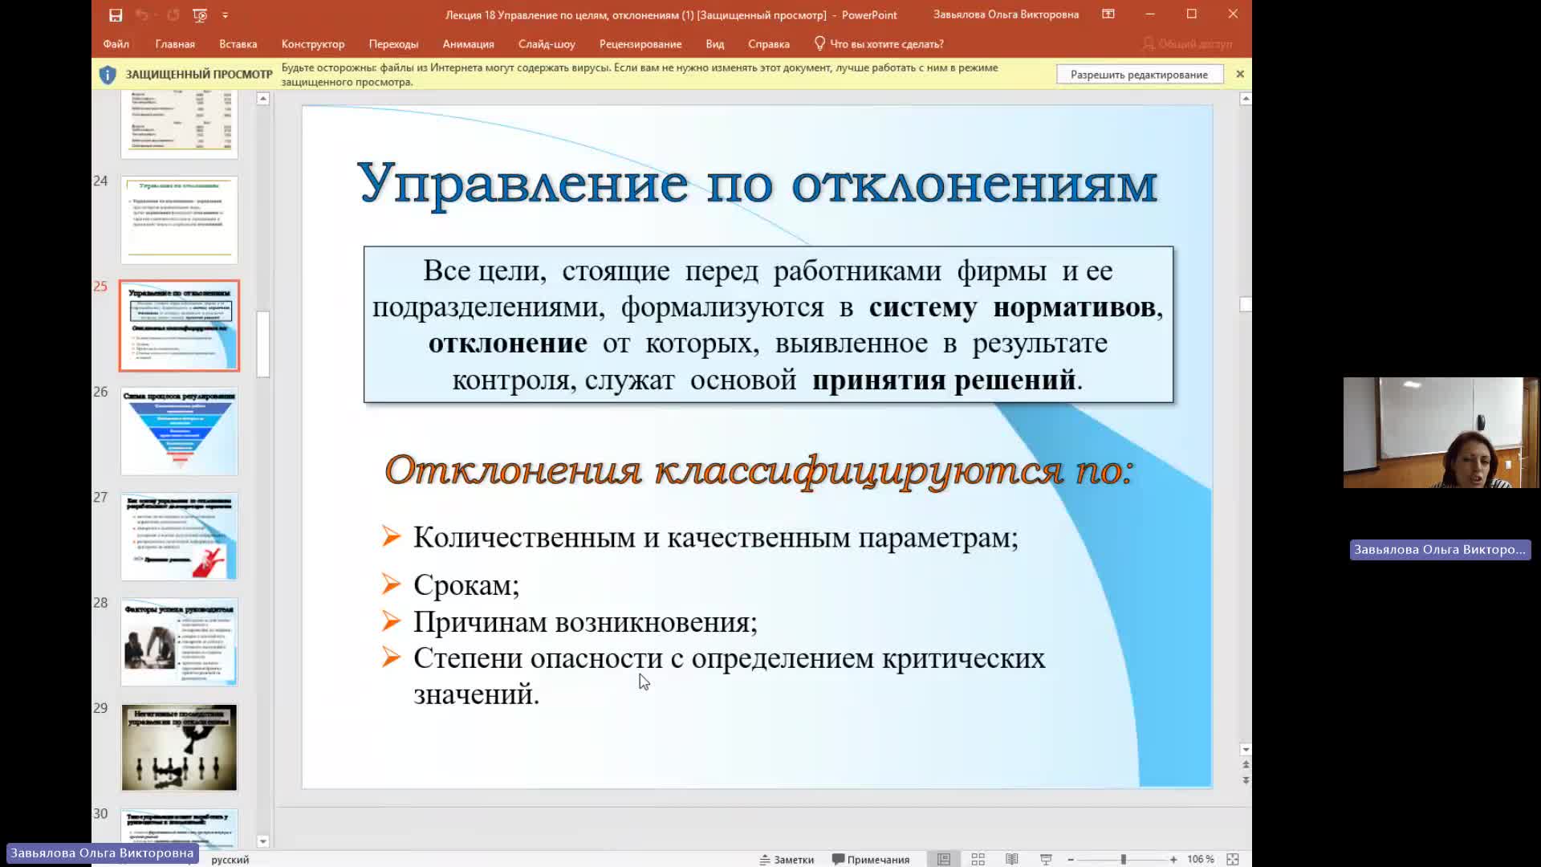Open the Анимация tab

(468, 44)
